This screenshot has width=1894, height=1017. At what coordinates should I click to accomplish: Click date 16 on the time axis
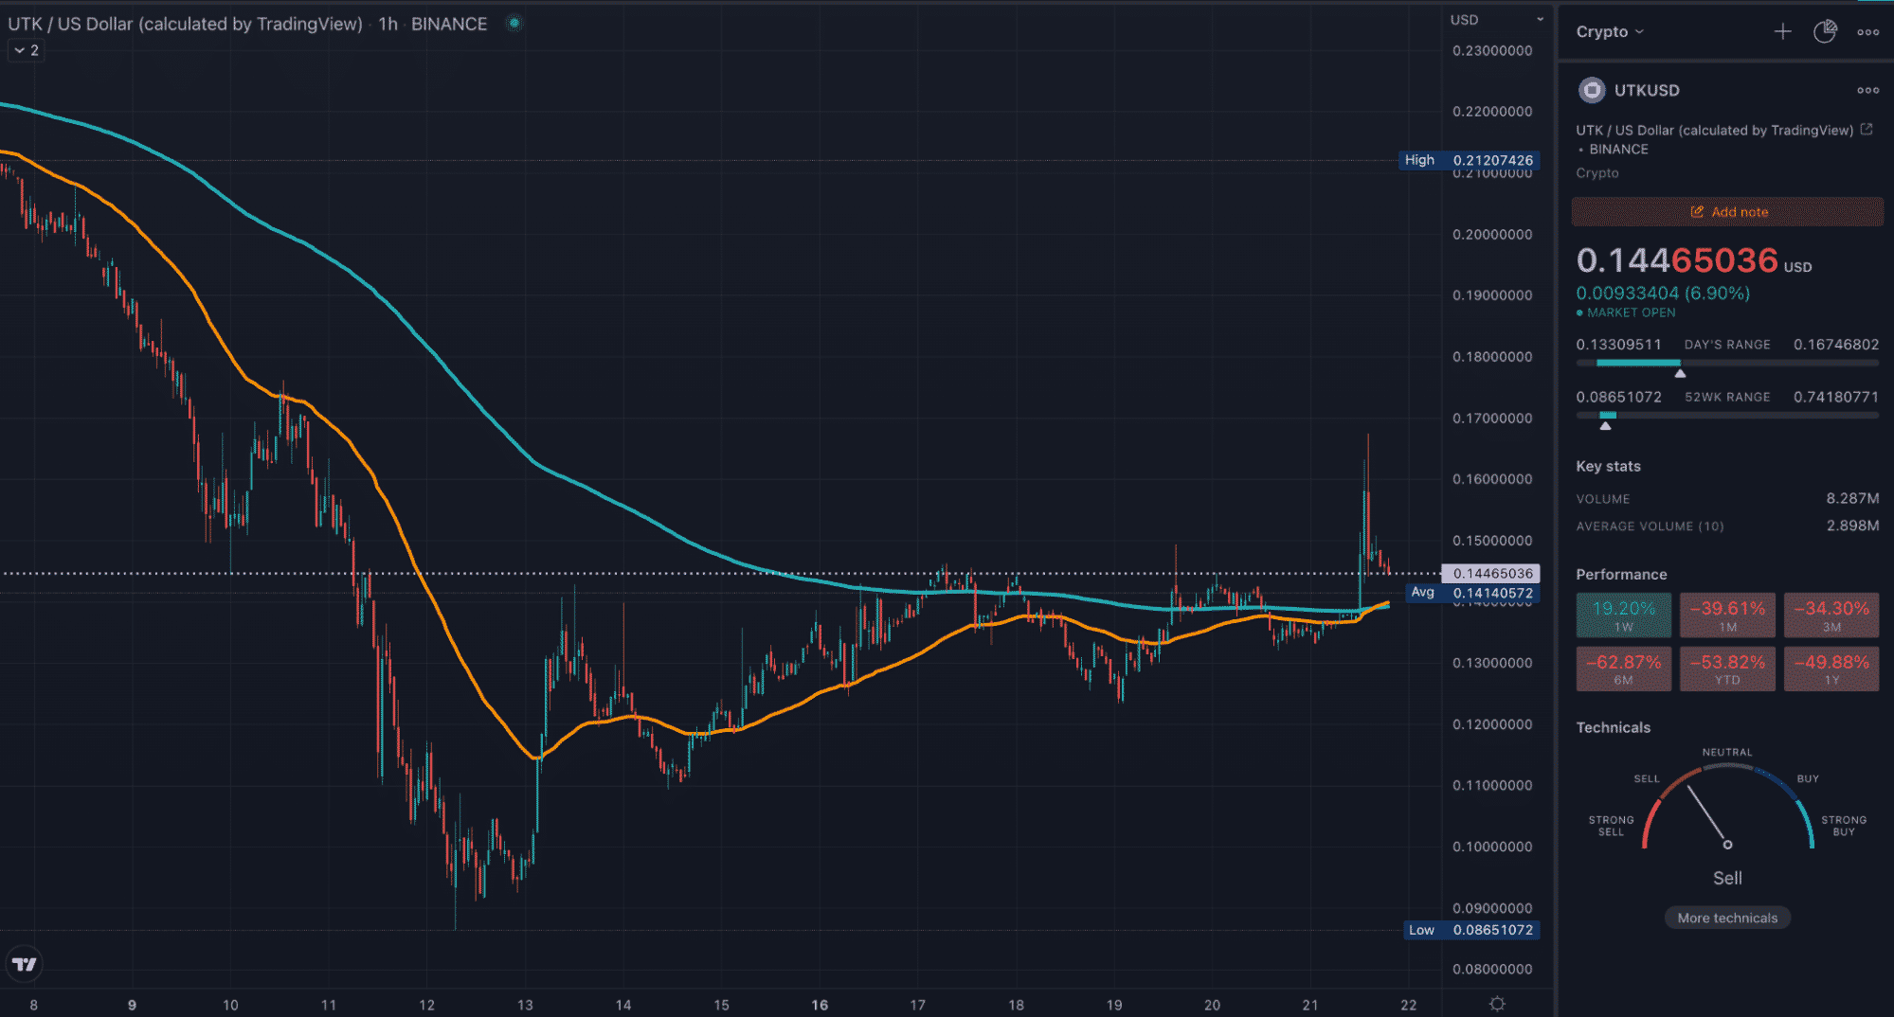tap(820, 1005)
